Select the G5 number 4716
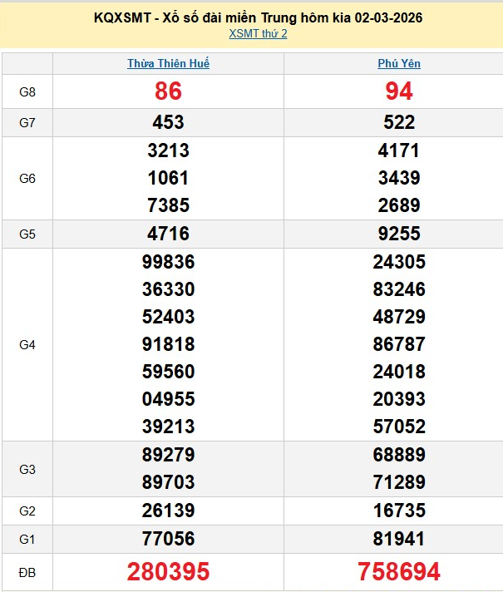503x592 pixels. coord(168,234)
